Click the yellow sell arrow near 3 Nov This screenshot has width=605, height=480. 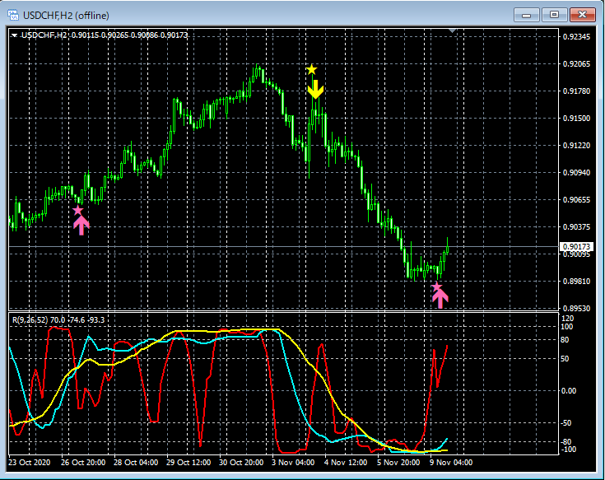[x=315, y=90]
